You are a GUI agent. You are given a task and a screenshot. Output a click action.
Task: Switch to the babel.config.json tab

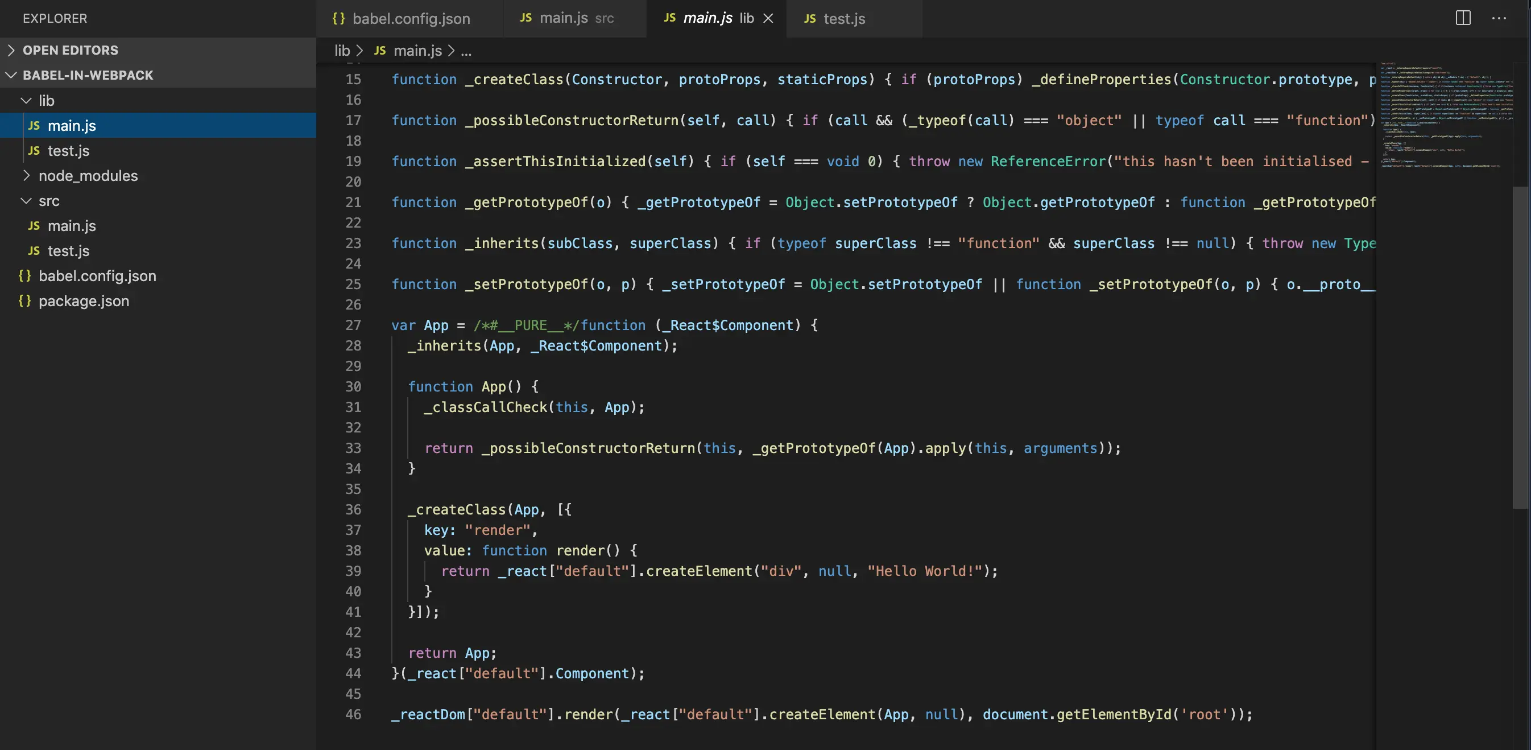[x=410, y=18]
